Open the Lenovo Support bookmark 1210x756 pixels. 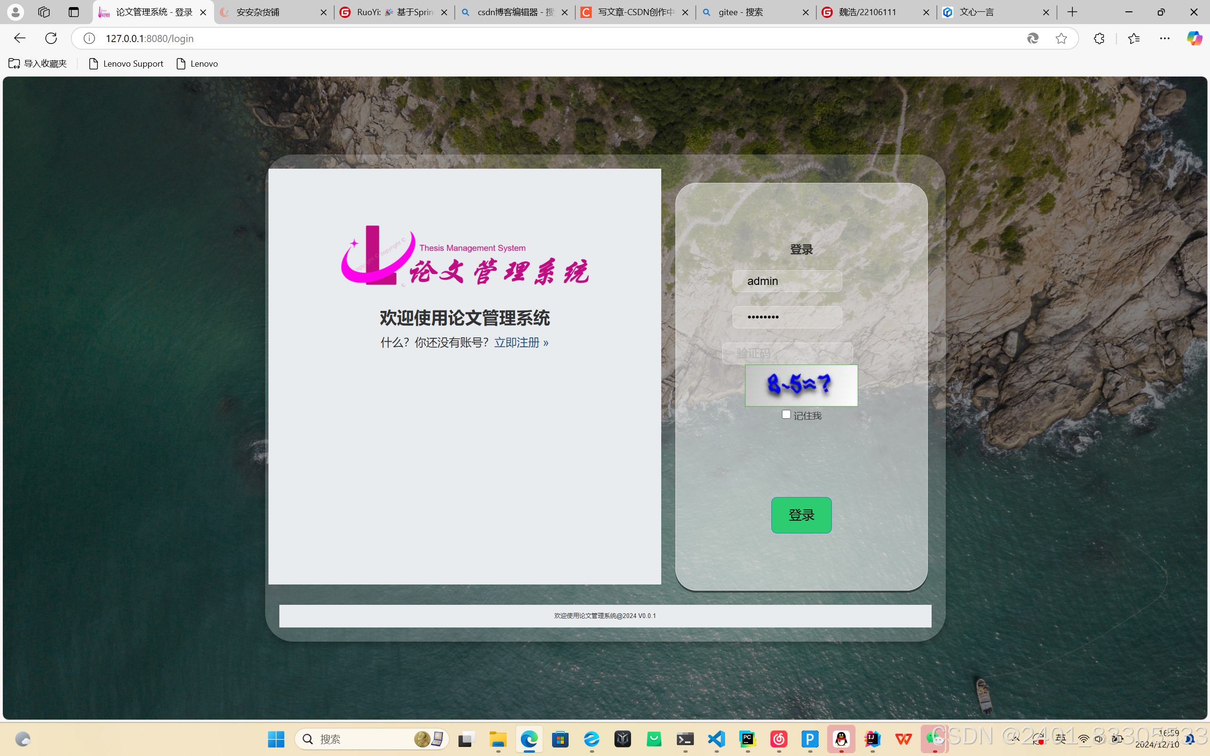(x=126, y=63)
